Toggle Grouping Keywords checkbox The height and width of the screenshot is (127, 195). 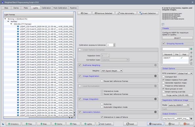point(164,44)
